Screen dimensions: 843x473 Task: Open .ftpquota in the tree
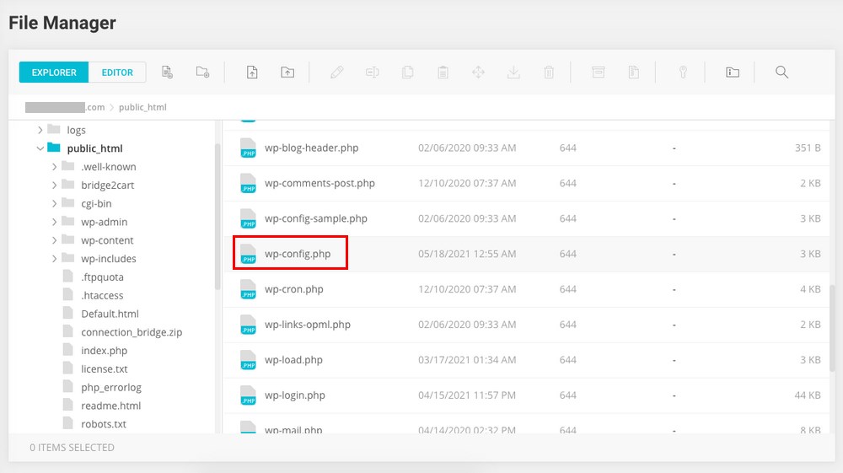point(102,277)
